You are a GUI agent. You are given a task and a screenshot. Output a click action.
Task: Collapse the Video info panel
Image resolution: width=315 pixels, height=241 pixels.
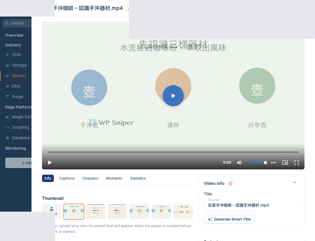(x=295, y=183)
